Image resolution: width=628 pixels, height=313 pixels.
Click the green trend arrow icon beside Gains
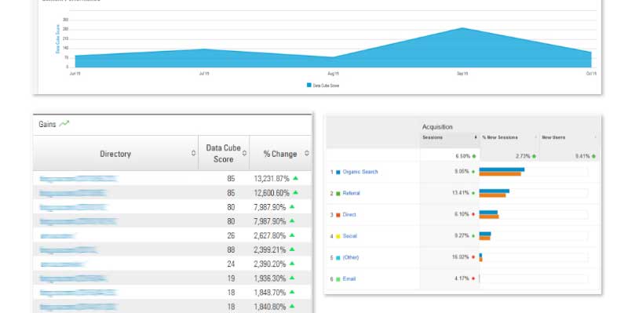(64, 124)
